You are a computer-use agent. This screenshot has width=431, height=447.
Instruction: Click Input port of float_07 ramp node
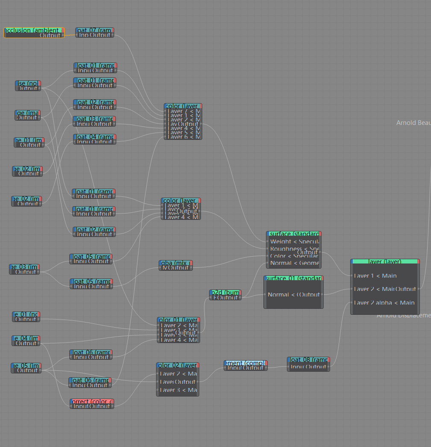(77, 35)
